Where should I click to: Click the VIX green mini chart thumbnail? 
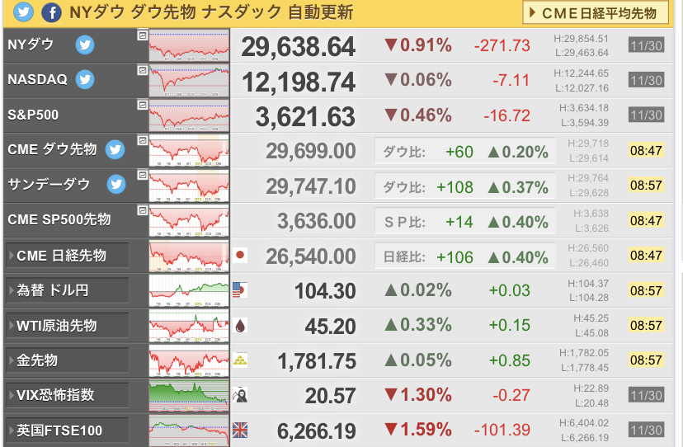point(189,396)
